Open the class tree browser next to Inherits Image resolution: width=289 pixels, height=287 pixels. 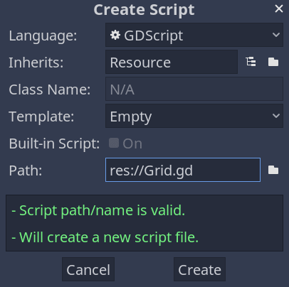[x=251, y=62]
